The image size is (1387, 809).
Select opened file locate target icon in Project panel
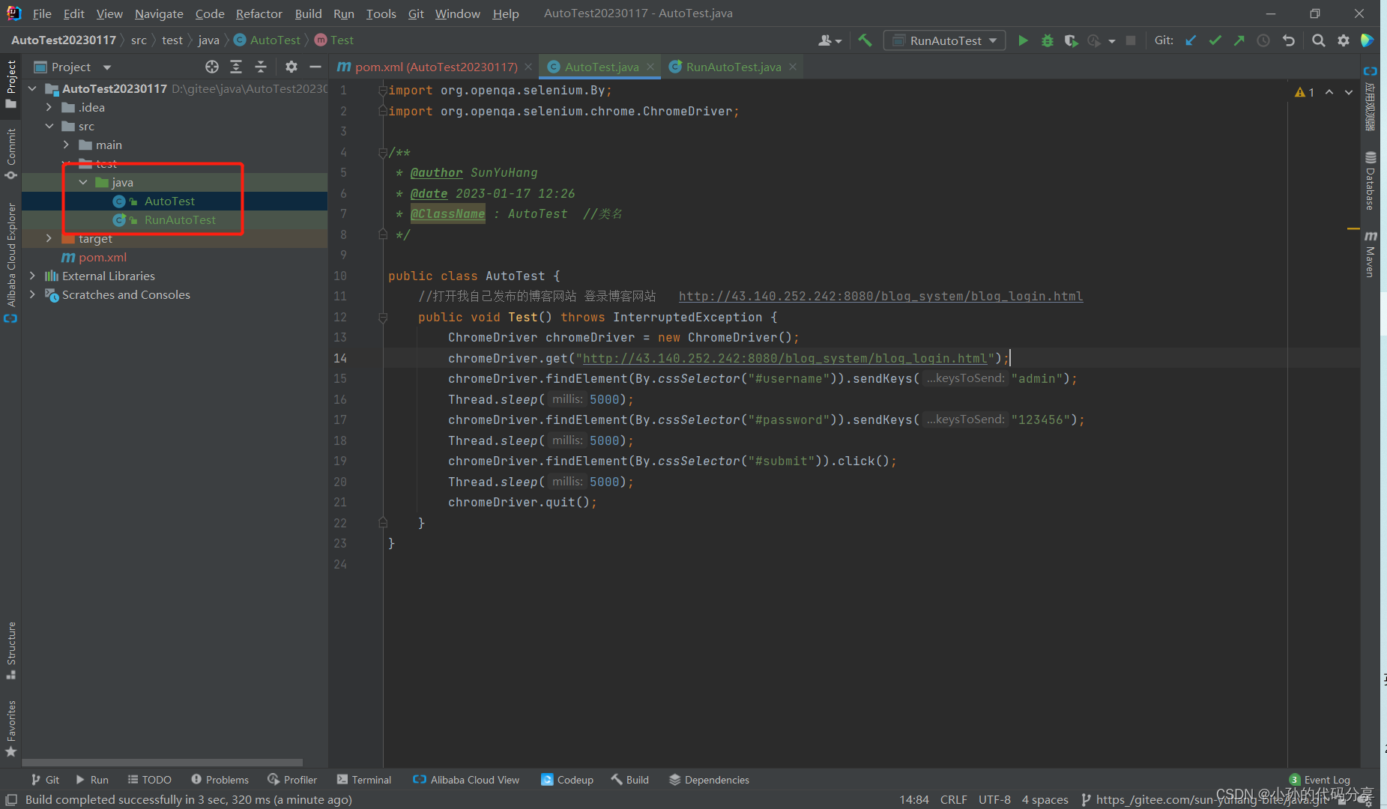tap(212, 67)
